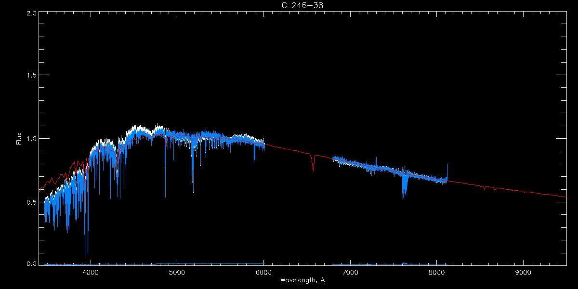
Task: Click the plot title G_246-38
Action: [x=302, y=5]
